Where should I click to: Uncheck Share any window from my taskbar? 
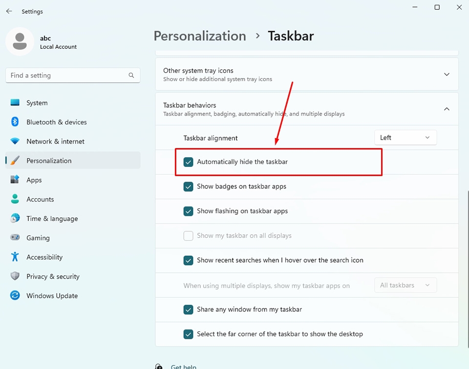(188, 309)
